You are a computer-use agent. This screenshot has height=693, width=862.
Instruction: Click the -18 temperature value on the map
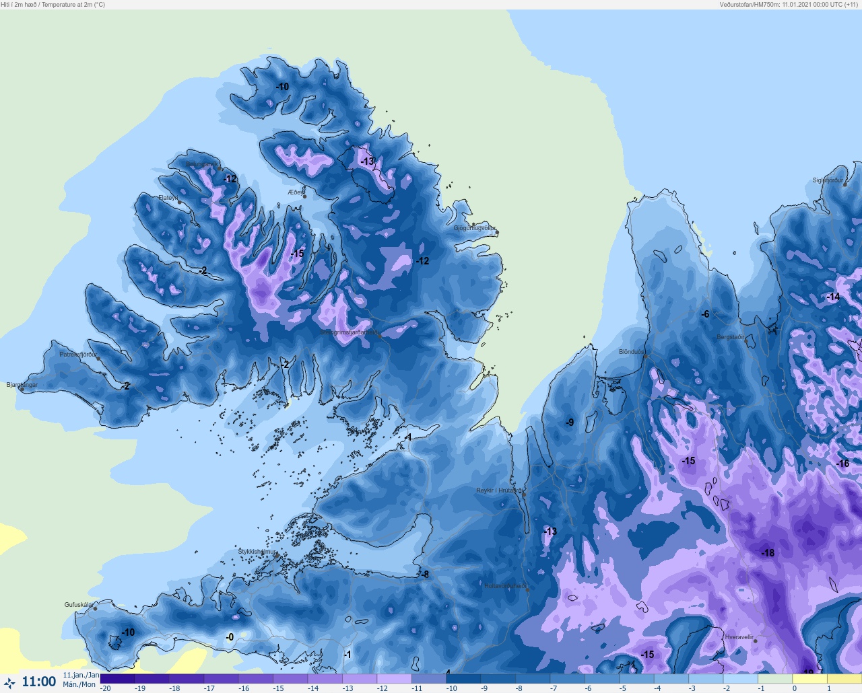(x=768, y=553)
